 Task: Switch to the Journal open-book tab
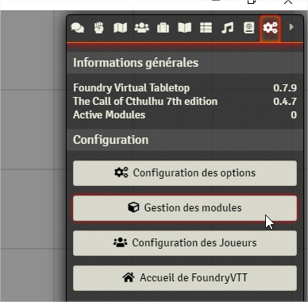pyautogui.click(x=184, y=28)
